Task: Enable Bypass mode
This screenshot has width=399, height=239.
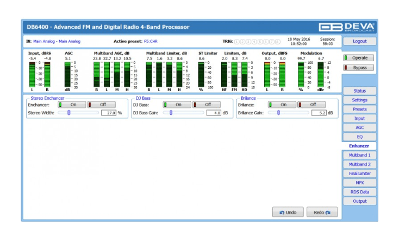Action: coord(359,68)
